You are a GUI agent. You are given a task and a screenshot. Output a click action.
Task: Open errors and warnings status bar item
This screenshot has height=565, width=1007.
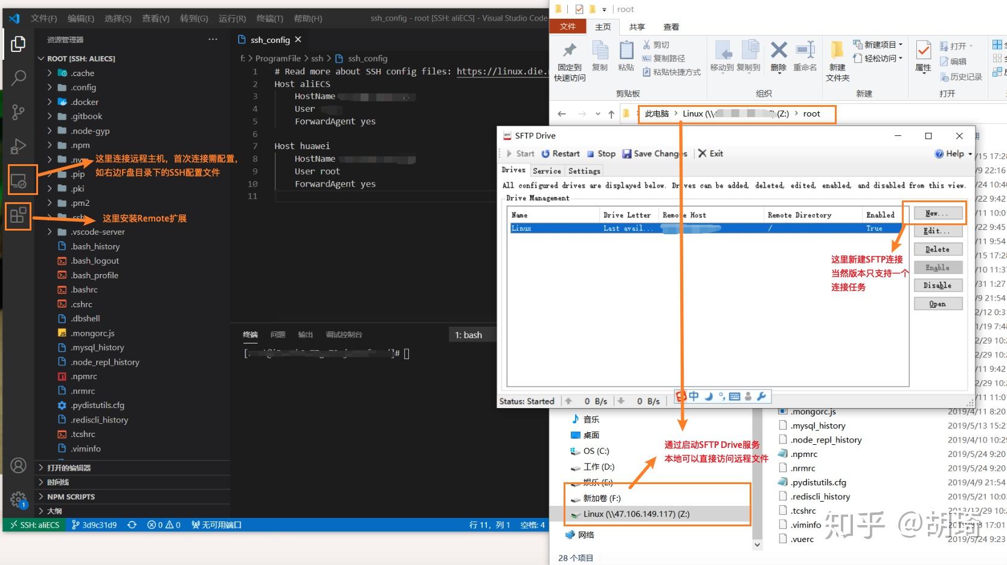164,525
